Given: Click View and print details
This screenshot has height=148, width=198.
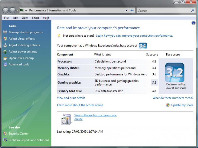Looking at the screenshot, I should (71, 98).
